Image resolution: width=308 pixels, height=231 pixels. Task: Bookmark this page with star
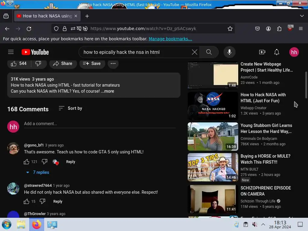pos(230,29)
